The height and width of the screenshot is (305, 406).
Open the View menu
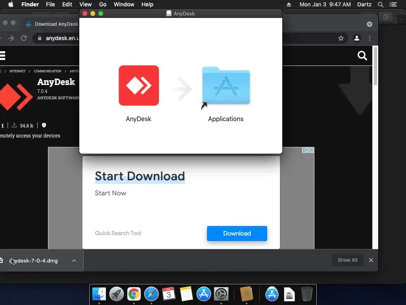click(x=86, y=4)
